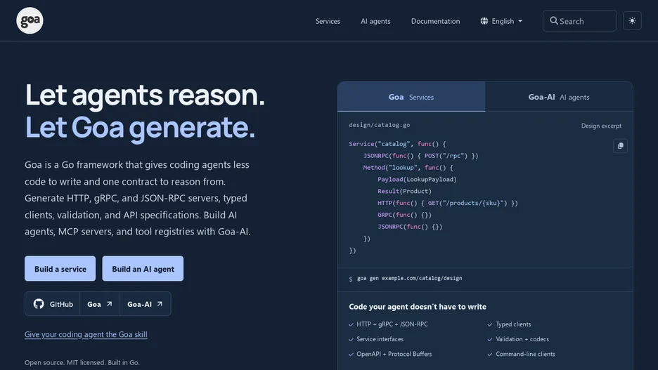This screenshot has width=658, height=370.
Task: Click the Method("lookup" code line
Action: [408, 168]
